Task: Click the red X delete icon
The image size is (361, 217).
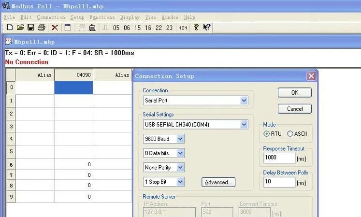Action: tap(55, 28)
